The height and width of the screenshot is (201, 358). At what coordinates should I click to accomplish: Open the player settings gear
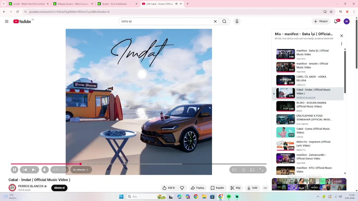click(x=244, y=170)
